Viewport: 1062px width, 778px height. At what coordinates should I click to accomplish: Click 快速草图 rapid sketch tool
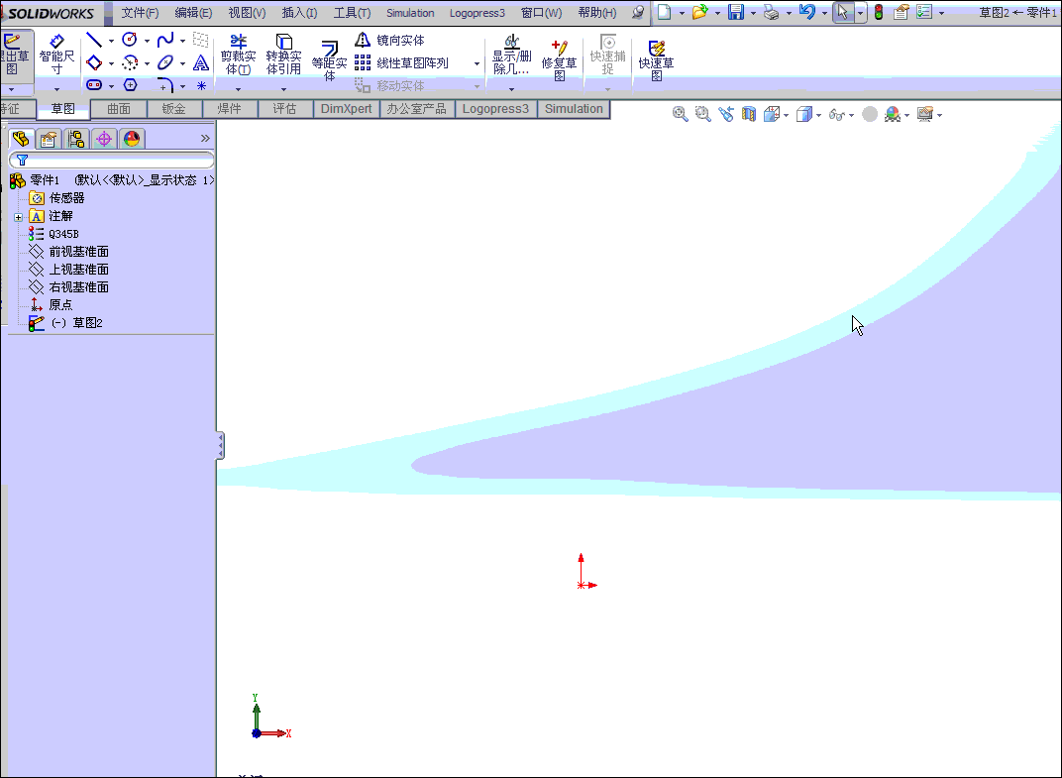coord(656,59)
